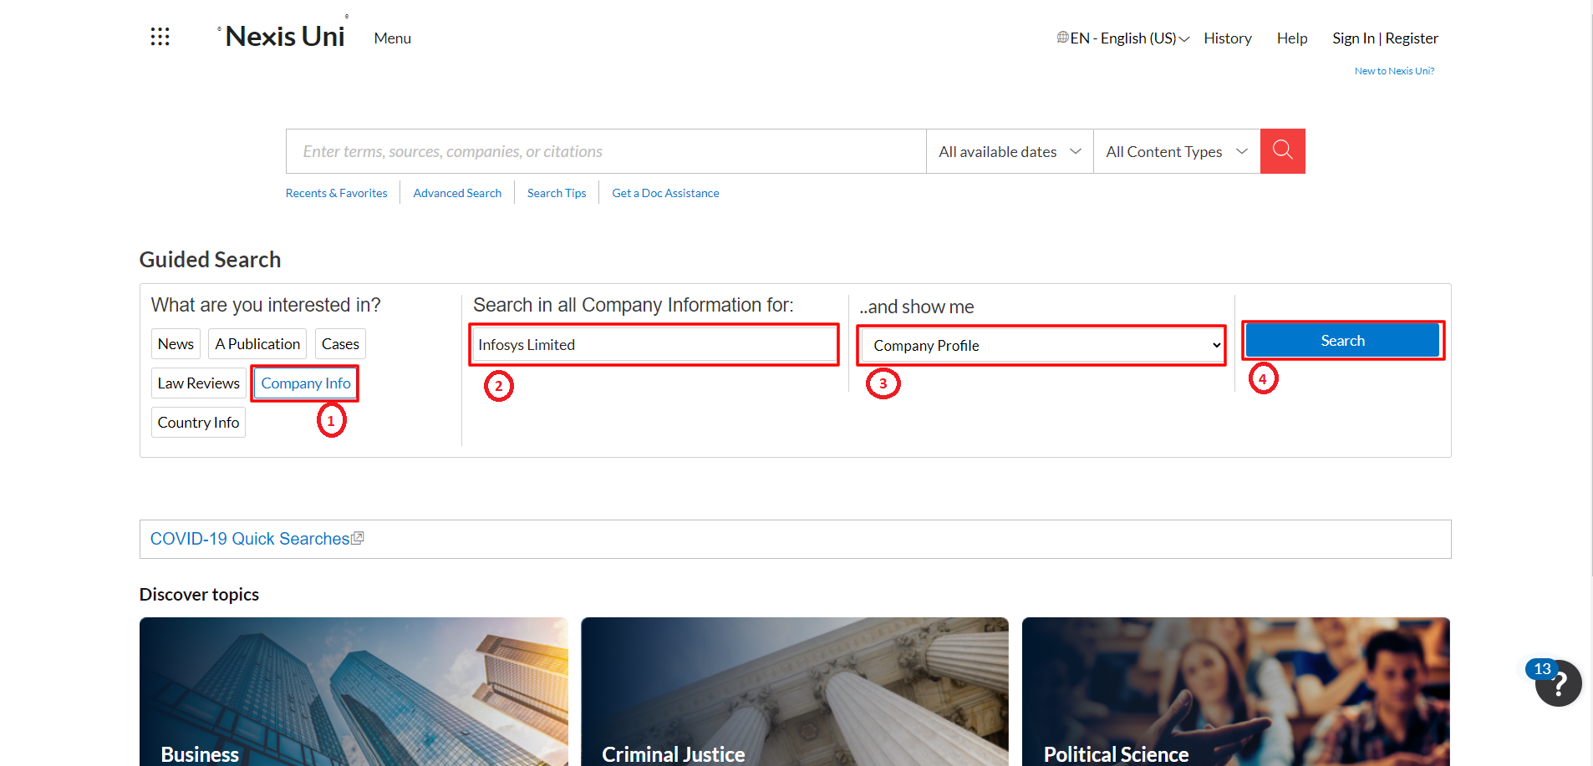The image size is (1593, 766).
Task: Open COVID-19 Quick Searches link
Action: pos(250,539)
